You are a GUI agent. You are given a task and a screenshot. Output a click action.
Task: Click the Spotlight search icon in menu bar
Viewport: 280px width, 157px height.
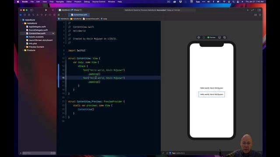(x=233, y=2)
